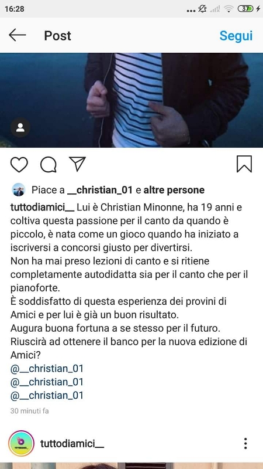
Task: Tap muted notification bell in status bar
Action: 202,9
